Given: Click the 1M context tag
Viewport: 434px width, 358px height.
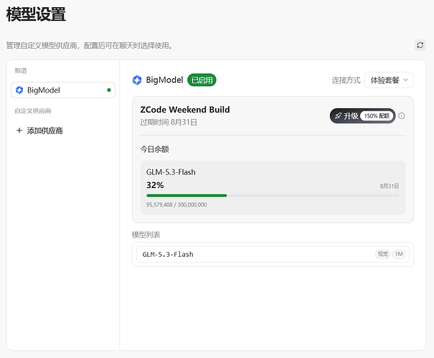Looking at the screenshot, I should click(x=399, y=254).
